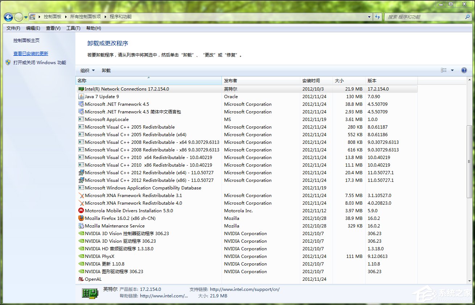Click the 搜索 程序和功能 search field

pos(424,17)
